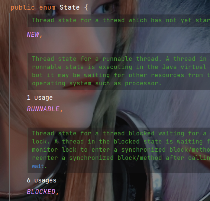Image resolution: width=210 pixels, height=201 pixels.
Task: Click "operating system" text in the doc comment
Action: pos(62,83)
